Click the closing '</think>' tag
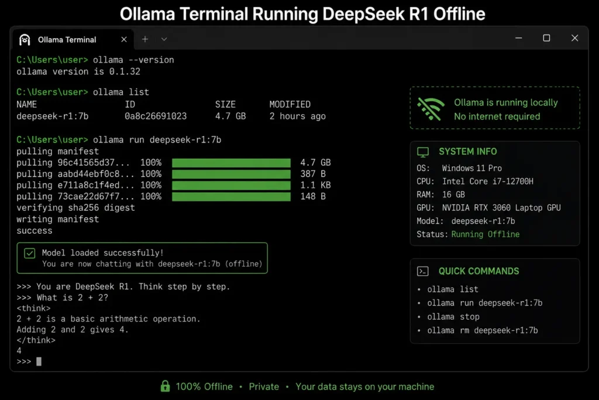This screenshot has height=400, width=599. click(36, 340)
